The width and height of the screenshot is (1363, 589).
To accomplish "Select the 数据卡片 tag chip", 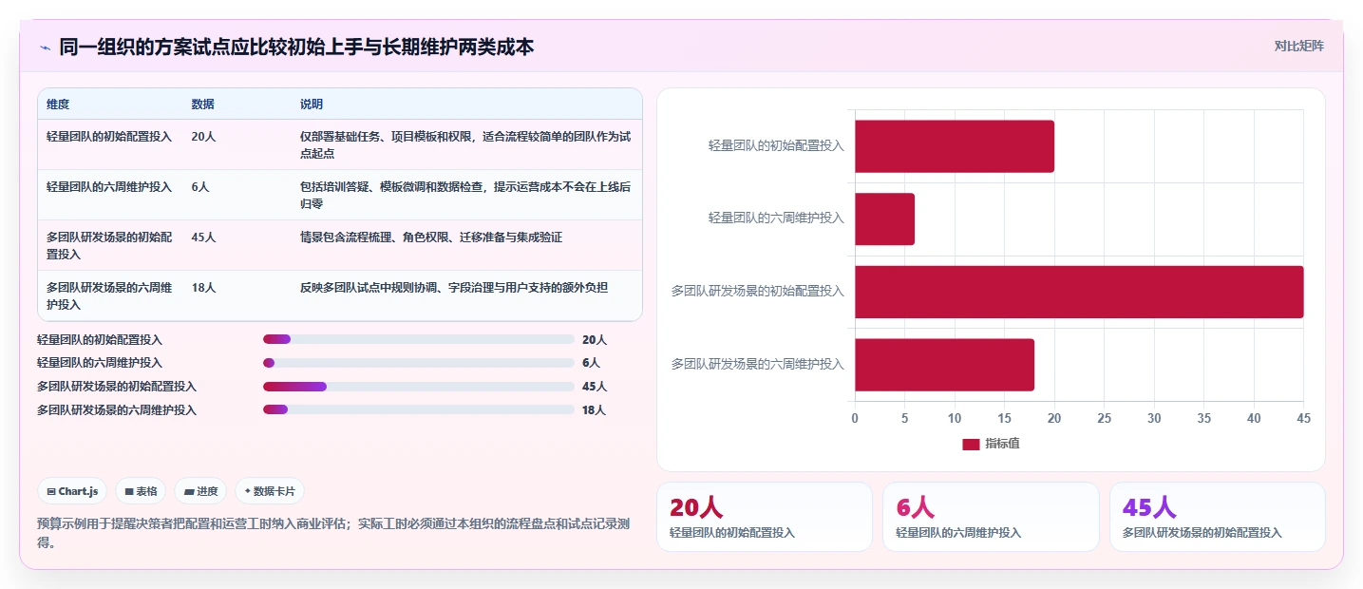I will [270, 491].
